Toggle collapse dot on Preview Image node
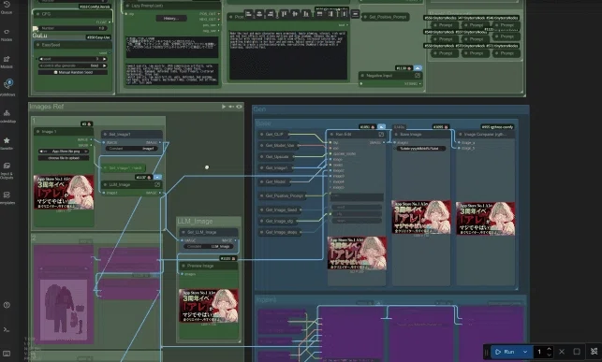 (184, 266)
